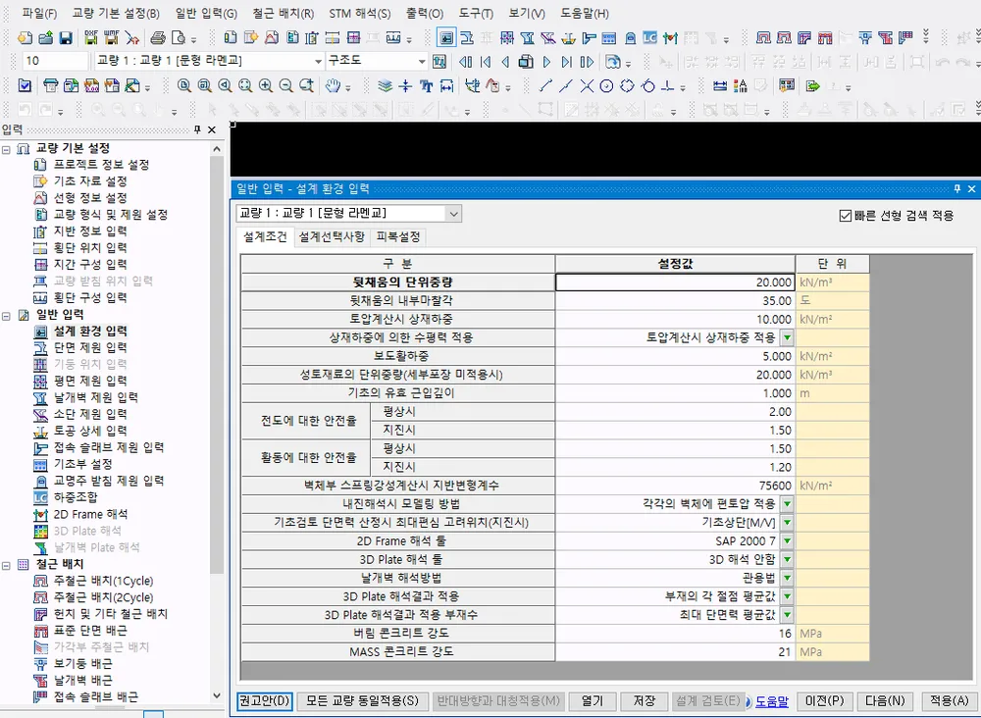
Task: Click the layers stack icon
Action: click(x=386, y=85)
